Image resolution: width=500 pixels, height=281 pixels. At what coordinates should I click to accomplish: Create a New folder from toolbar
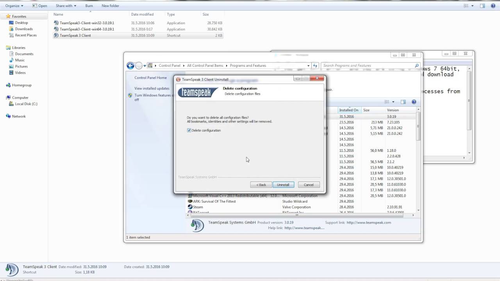[110, 6]
